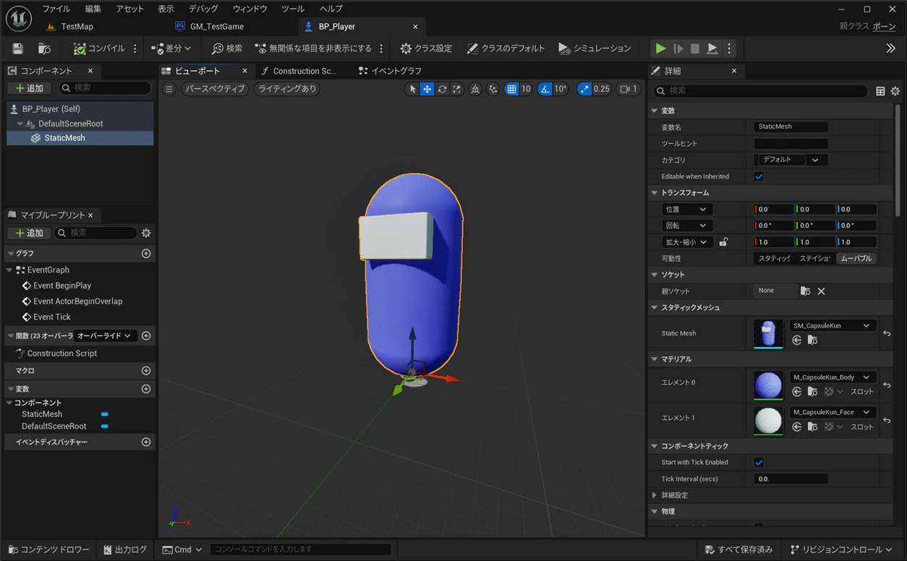Set mobility to ムーバブル
907x561 pixels.
pyautogui.click(x=856, y=258)
